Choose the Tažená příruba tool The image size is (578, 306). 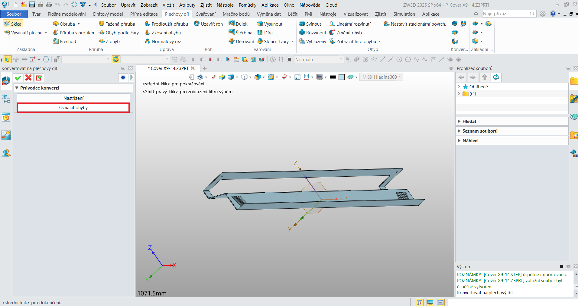(x=117, y=24)
